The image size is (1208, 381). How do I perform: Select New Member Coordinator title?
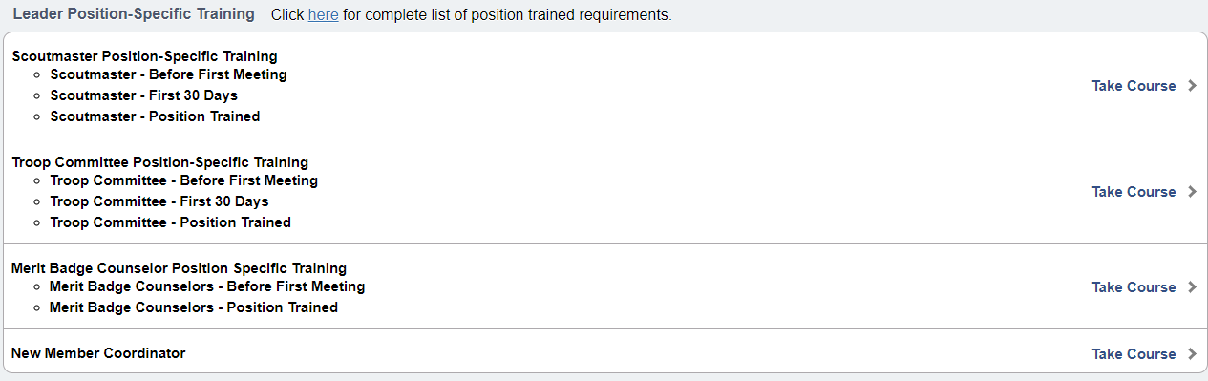click(98, 353)
